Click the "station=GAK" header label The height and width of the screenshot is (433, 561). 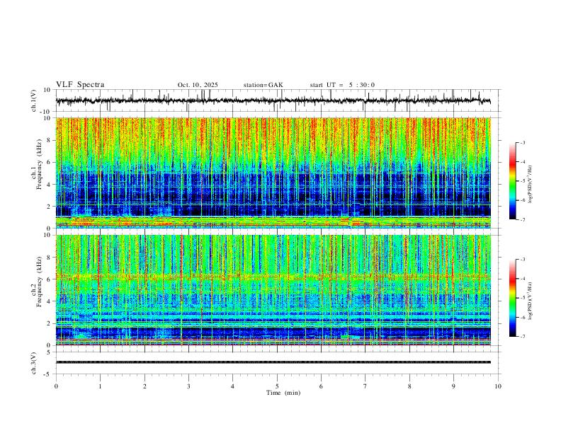click(263, 85)
